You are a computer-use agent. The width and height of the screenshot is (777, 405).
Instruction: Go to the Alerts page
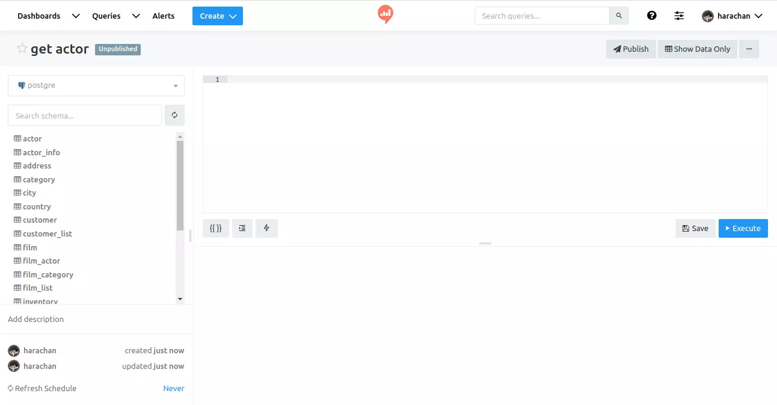163,16
